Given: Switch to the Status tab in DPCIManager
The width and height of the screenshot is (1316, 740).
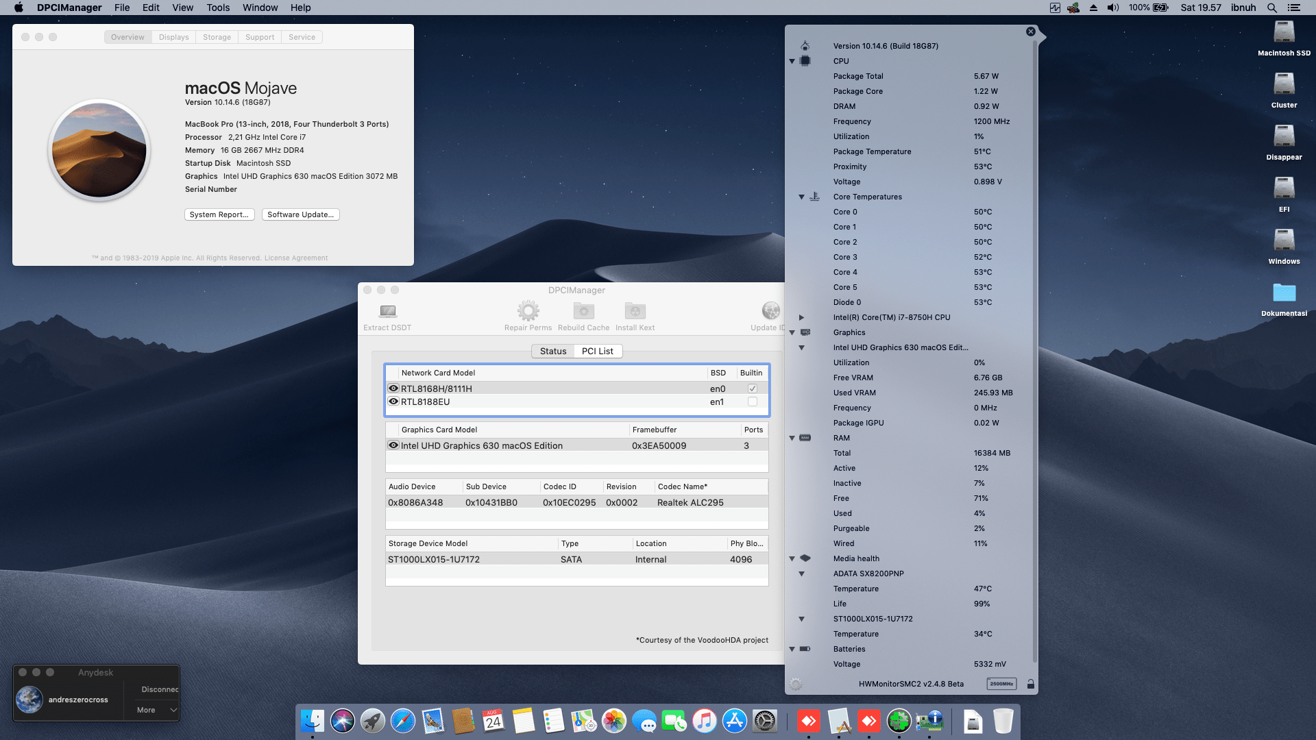Looking at the screenshot, I should (553, 351).
